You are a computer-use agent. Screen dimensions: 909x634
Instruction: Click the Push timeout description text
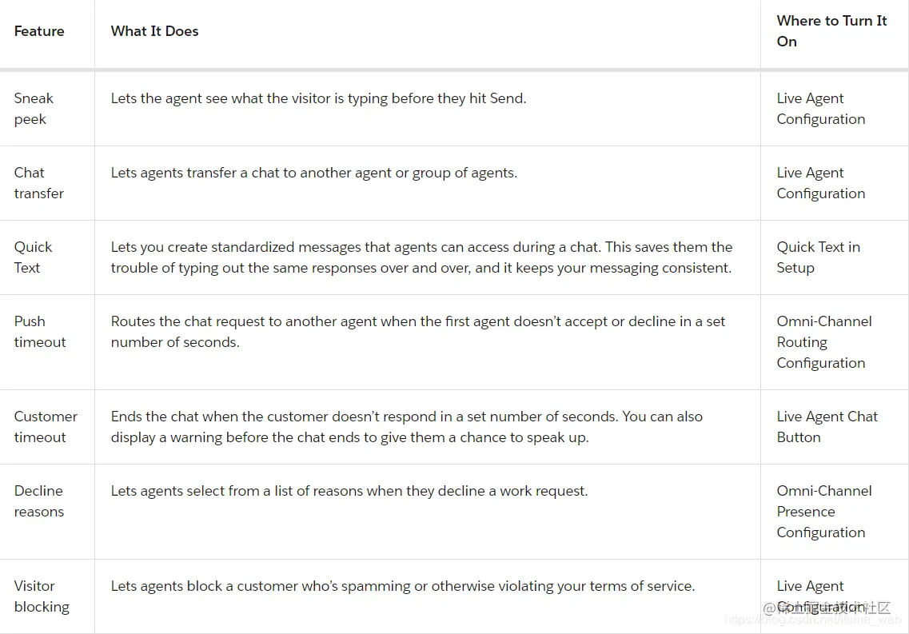(418, 332)
